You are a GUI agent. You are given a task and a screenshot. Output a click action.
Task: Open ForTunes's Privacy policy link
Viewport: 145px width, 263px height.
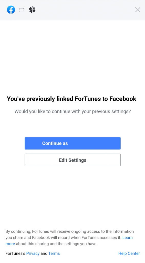33,253
